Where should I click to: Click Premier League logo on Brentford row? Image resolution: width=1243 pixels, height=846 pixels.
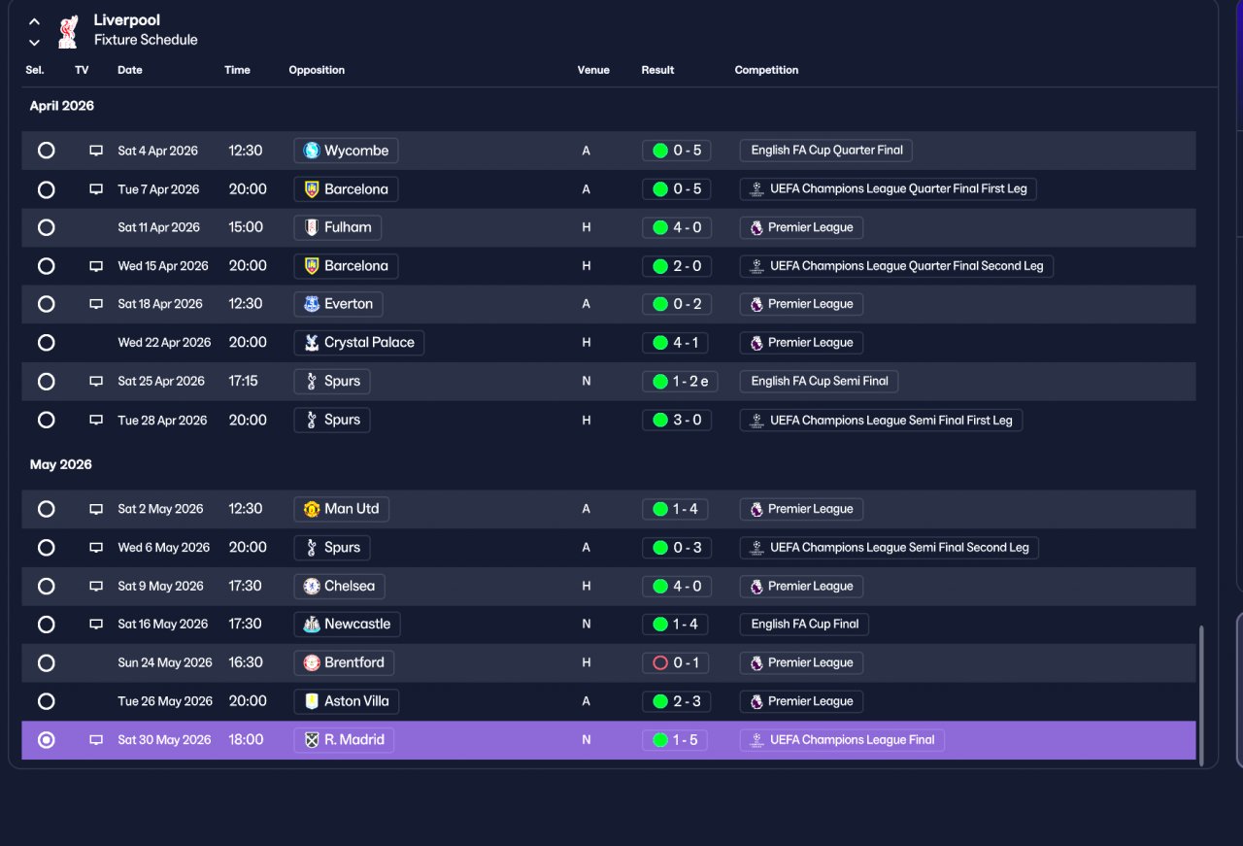tap(756, 662)
